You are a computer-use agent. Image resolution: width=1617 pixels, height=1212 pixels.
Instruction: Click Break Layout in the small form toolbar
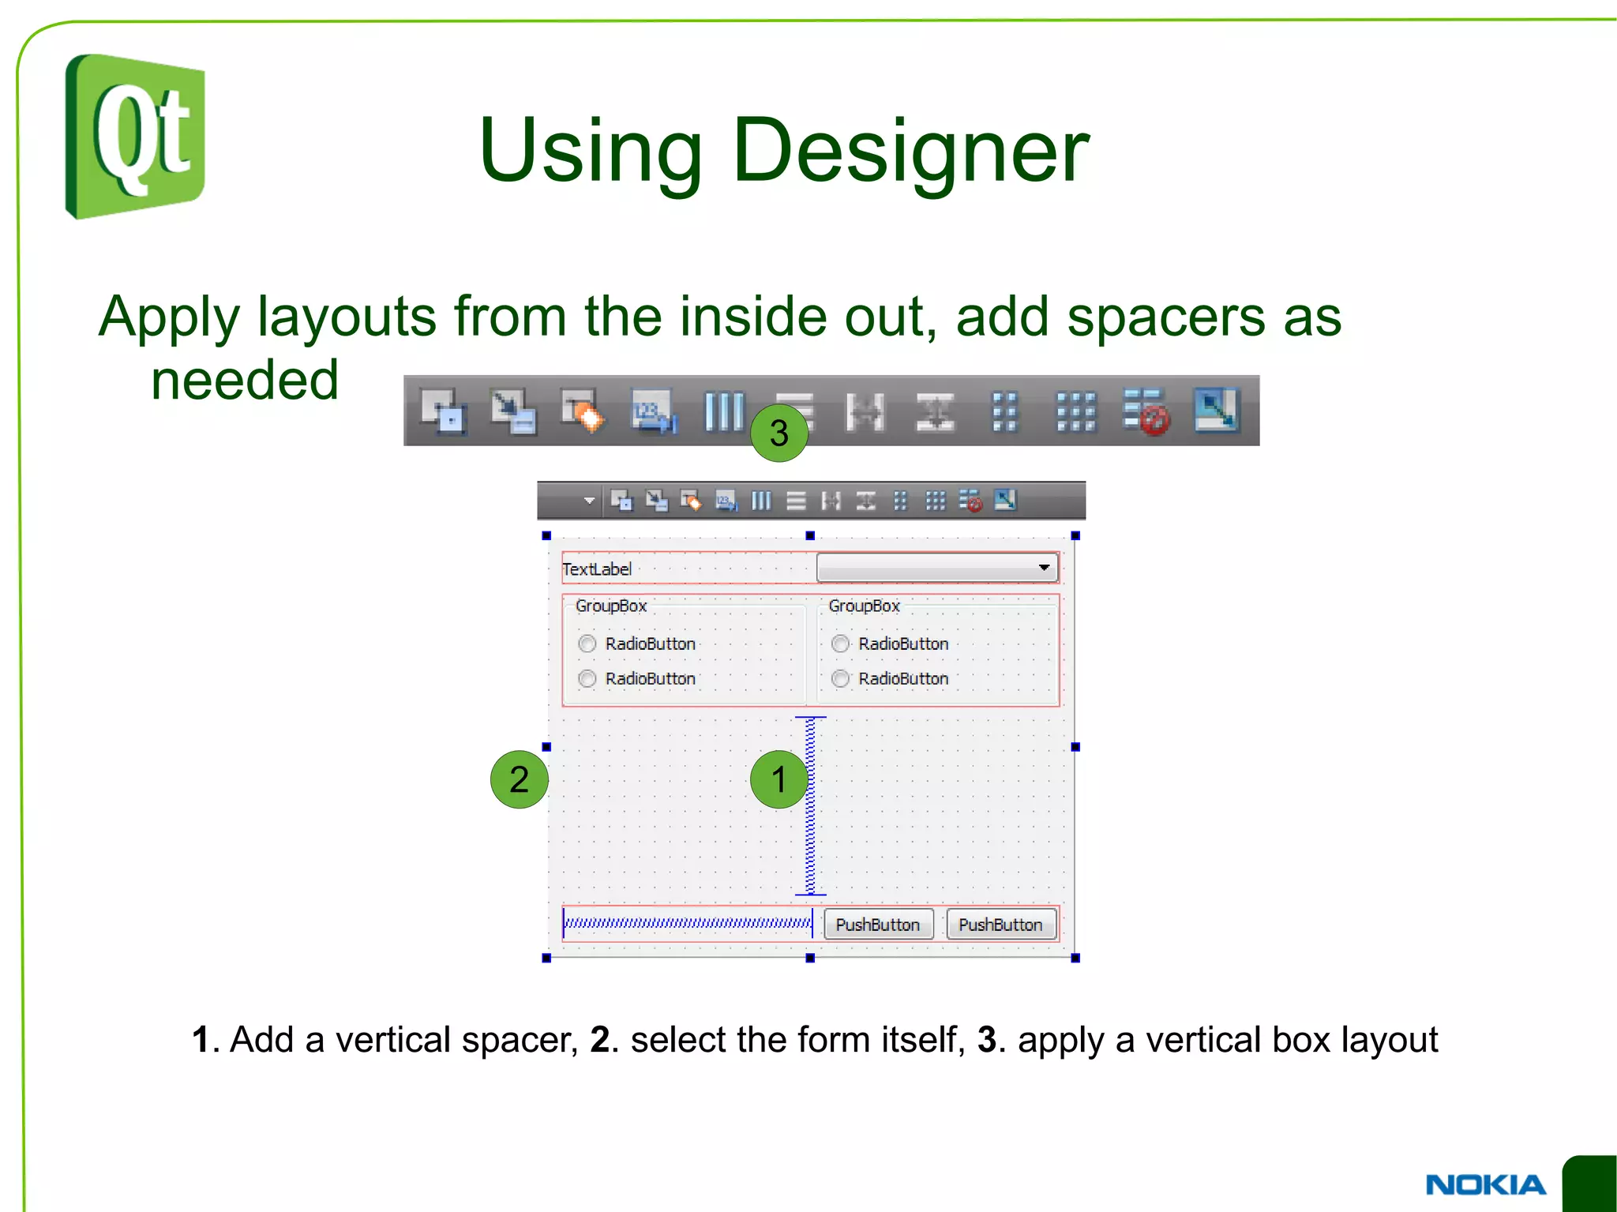(971, 501)
